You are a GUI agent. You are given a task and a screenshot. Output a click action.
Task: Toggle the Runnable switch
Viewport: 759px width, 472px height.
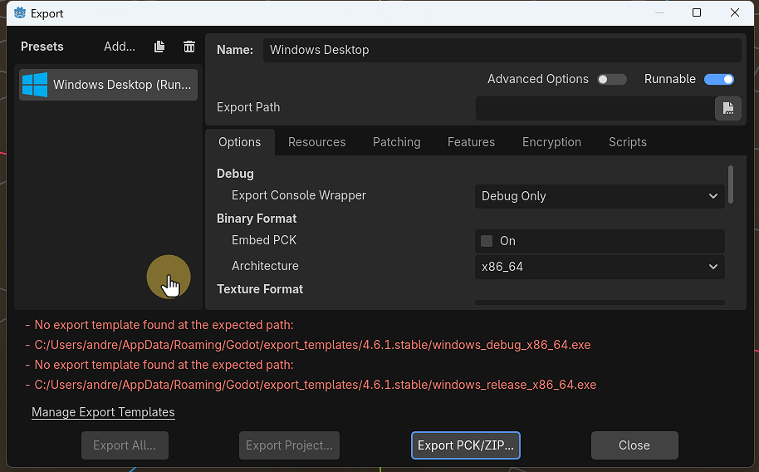point(719,80)
